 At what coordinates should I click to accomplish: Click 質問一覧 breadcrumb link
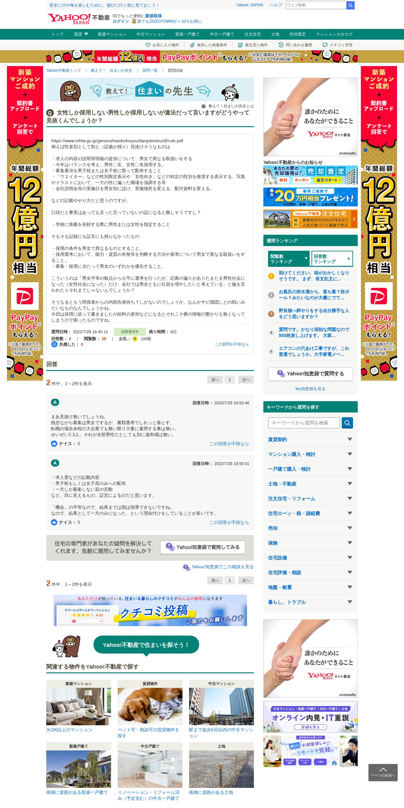tap(150, 70)
